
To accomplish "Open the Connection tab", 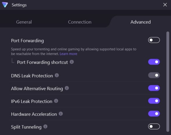I will point(80,22).
